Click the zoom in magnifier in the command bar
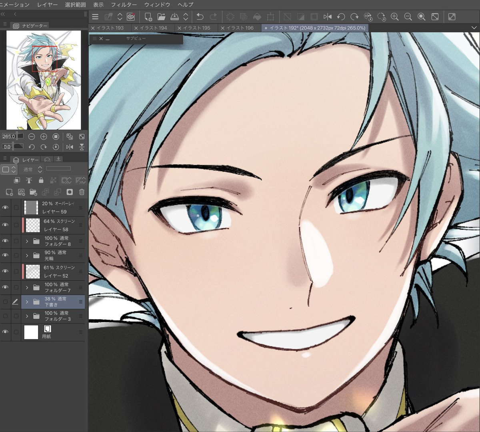This screenshot has height=432, width=480. click(x=394, y=17)
